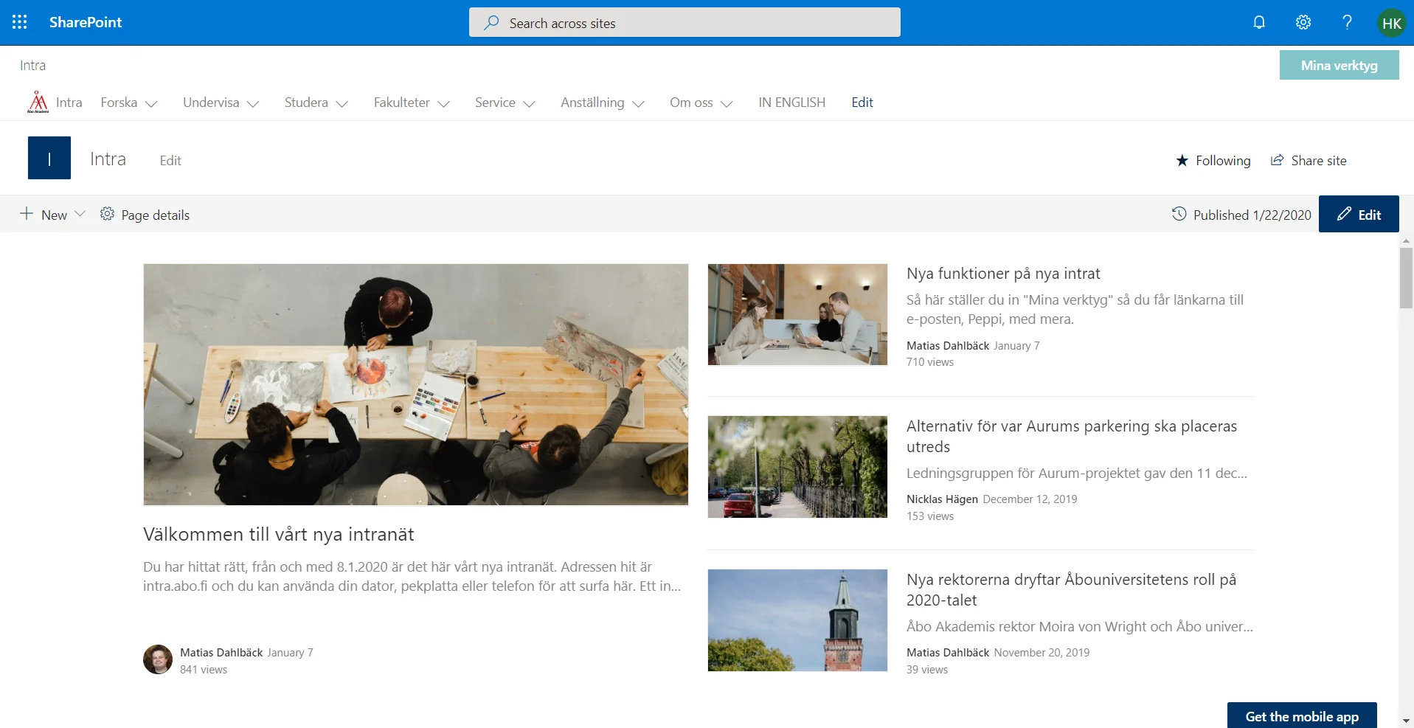This screenshot has width=1414, height=728.
Task: Click the Search across sites field
Action: click(x=685, y=23)
